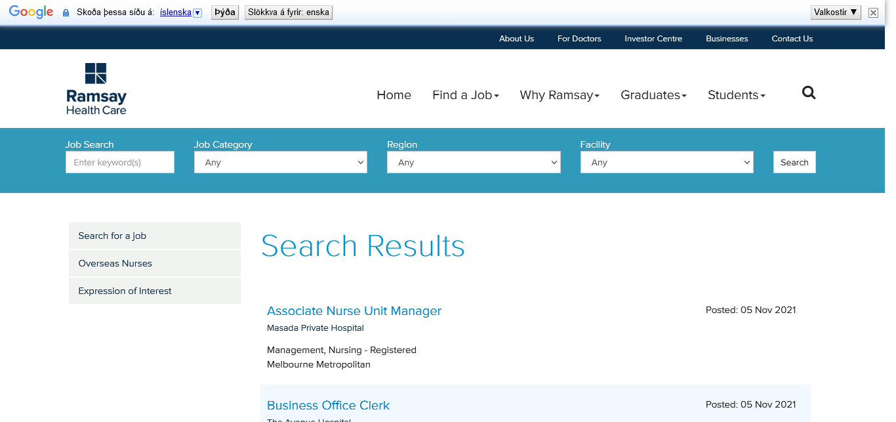Click the Þýða translate button
Screen dimensions: 896x422
pos(224,12)
